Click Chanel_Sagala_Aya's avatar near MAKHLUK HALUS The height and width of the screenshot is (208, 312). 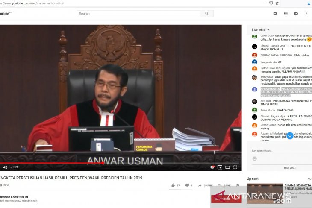tap(254, 47)
